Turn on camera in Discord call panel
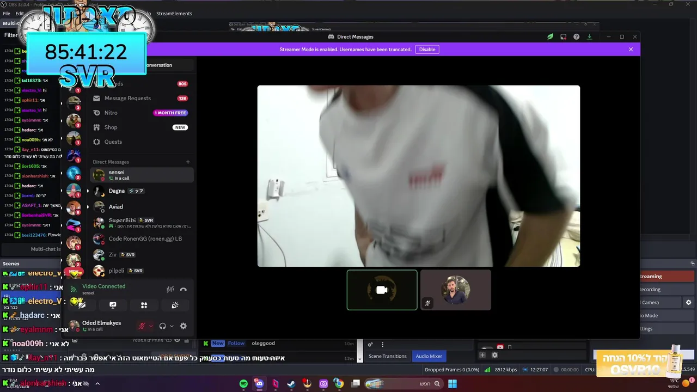Screen dimensions: 697x392 click(82, 305)
